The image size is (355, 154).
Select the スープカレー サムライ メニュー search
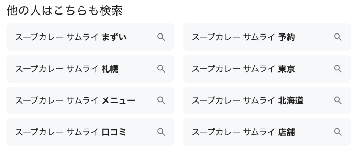tap(75, 100)
